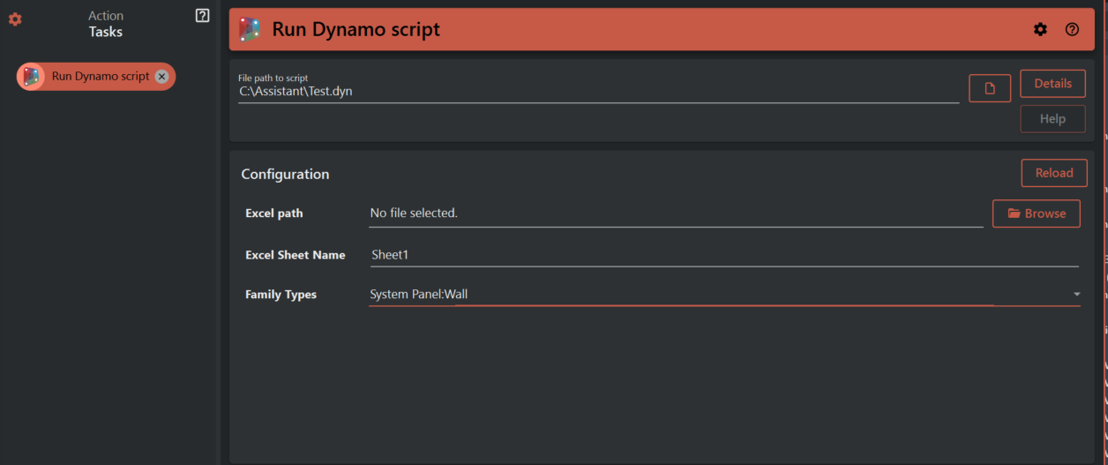Click the 'Excel Sheet Name' label

(296, 255)
